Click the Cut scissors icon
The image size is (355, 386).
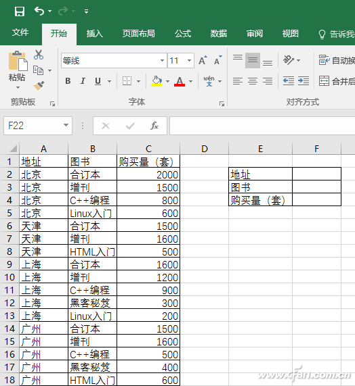coord(39,55)
